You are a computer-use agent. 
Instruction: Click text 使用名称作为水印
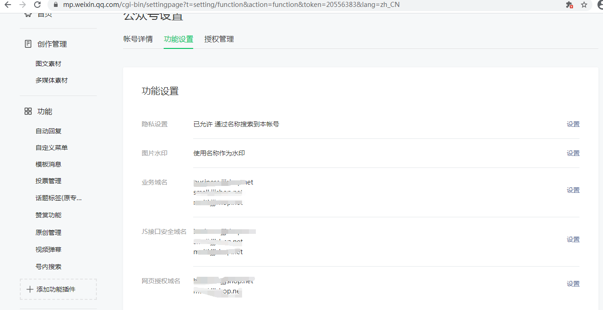(x=219, y=153)
